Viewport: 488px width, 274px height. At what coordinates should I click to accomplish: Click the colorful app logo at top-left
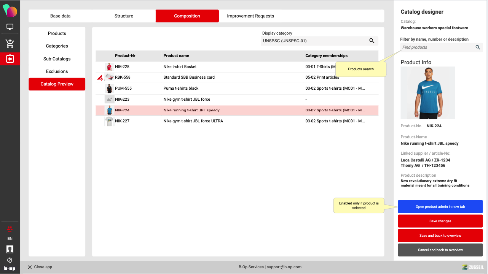(10, 11)
